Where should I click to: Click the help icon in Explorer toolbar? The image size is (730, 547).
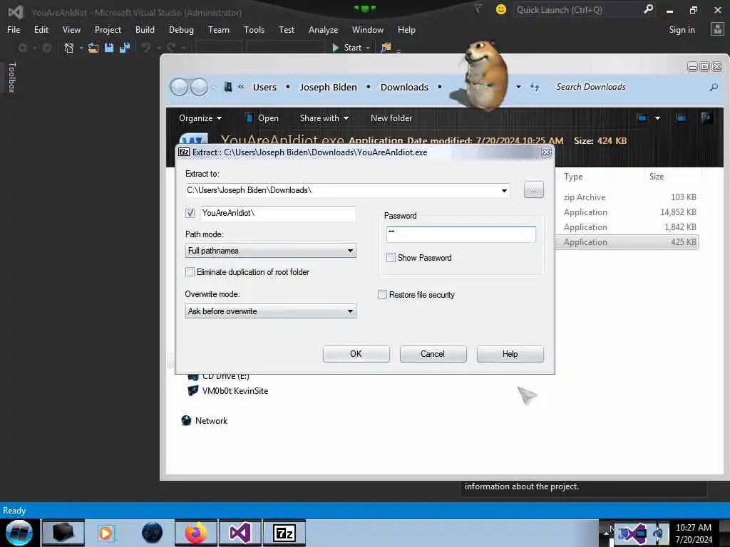click(x=706, y=118)
